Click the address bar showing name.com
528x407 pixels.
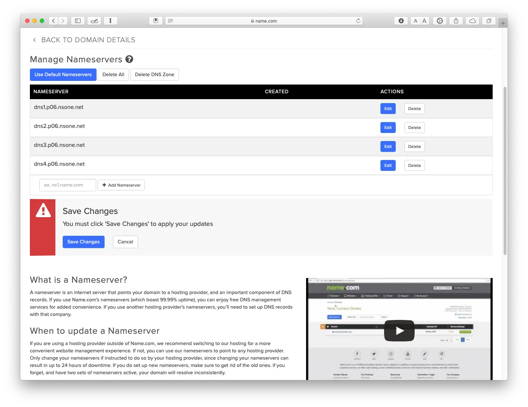coord(264,21)
